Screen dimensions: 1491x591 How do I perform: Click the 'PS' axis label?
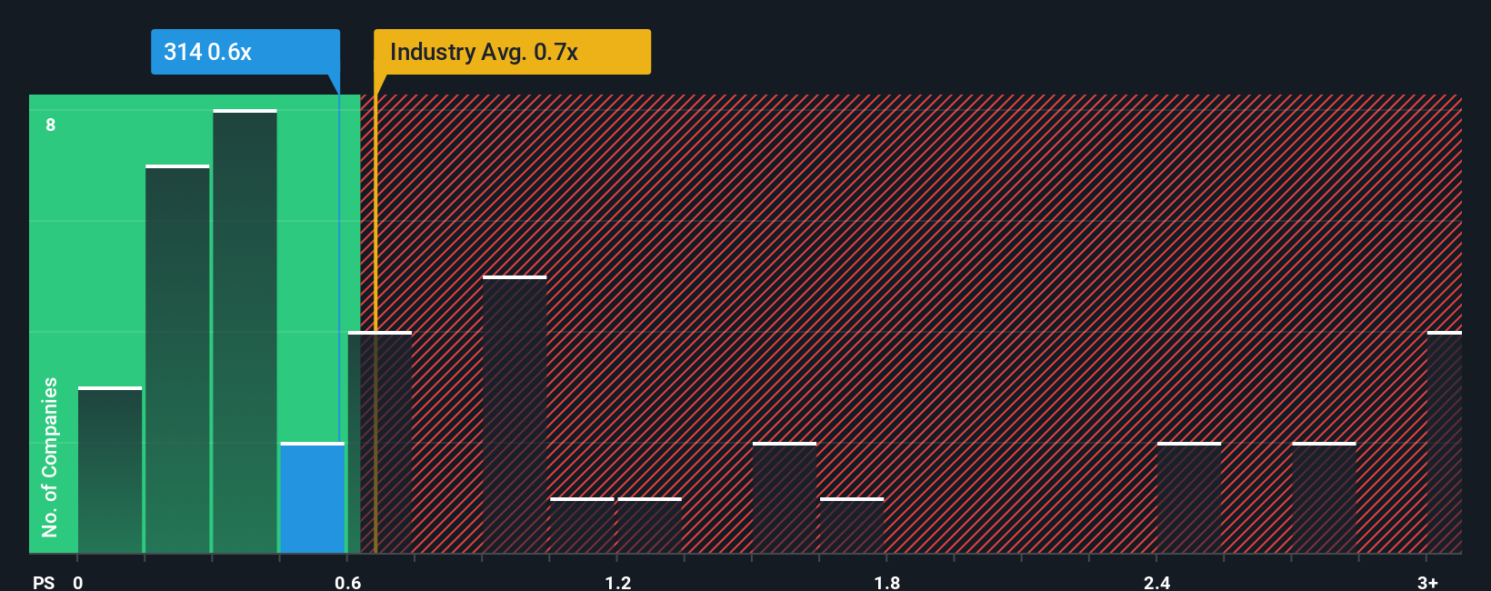tap(44, 582)
